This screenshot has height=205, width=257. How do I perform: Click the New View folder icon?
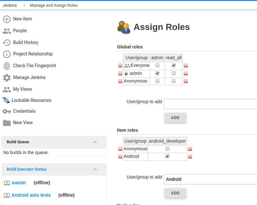pyautogui.click(x=7, y=123)
